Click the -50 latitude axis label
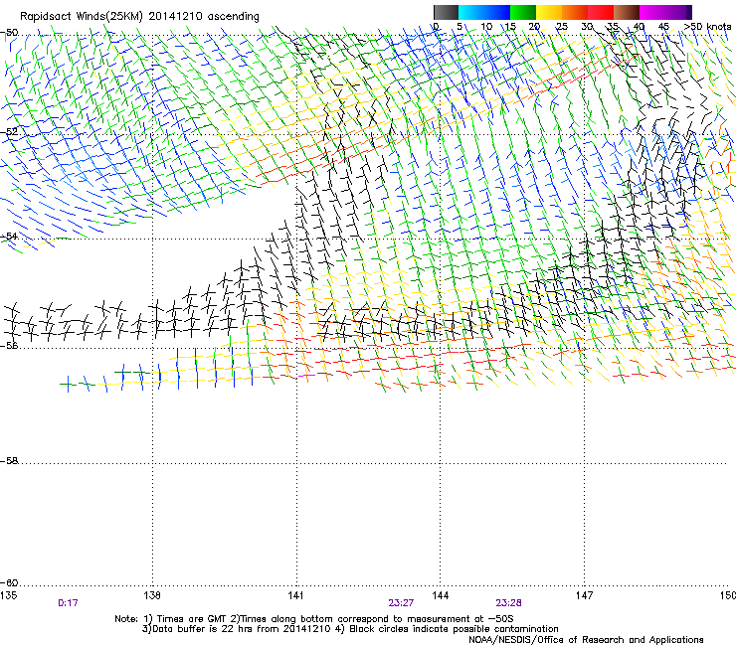This screenshot has height=646, width=736. coord(9,33)
